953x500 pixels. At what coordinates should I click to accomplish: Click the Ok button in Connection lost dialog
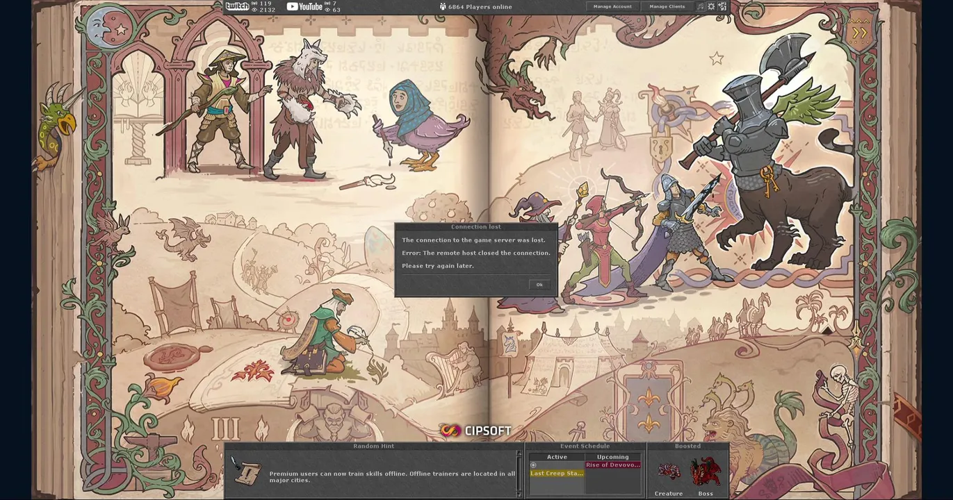pos(539,285)
